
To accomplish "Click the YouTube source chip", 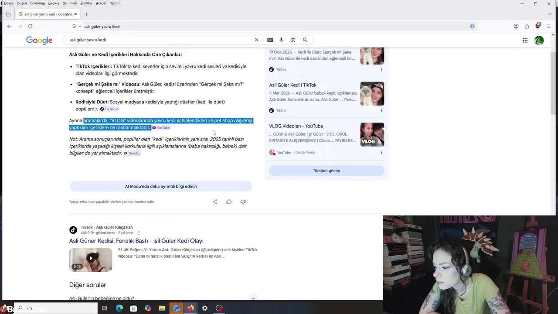I will click(x=161, y=128).
